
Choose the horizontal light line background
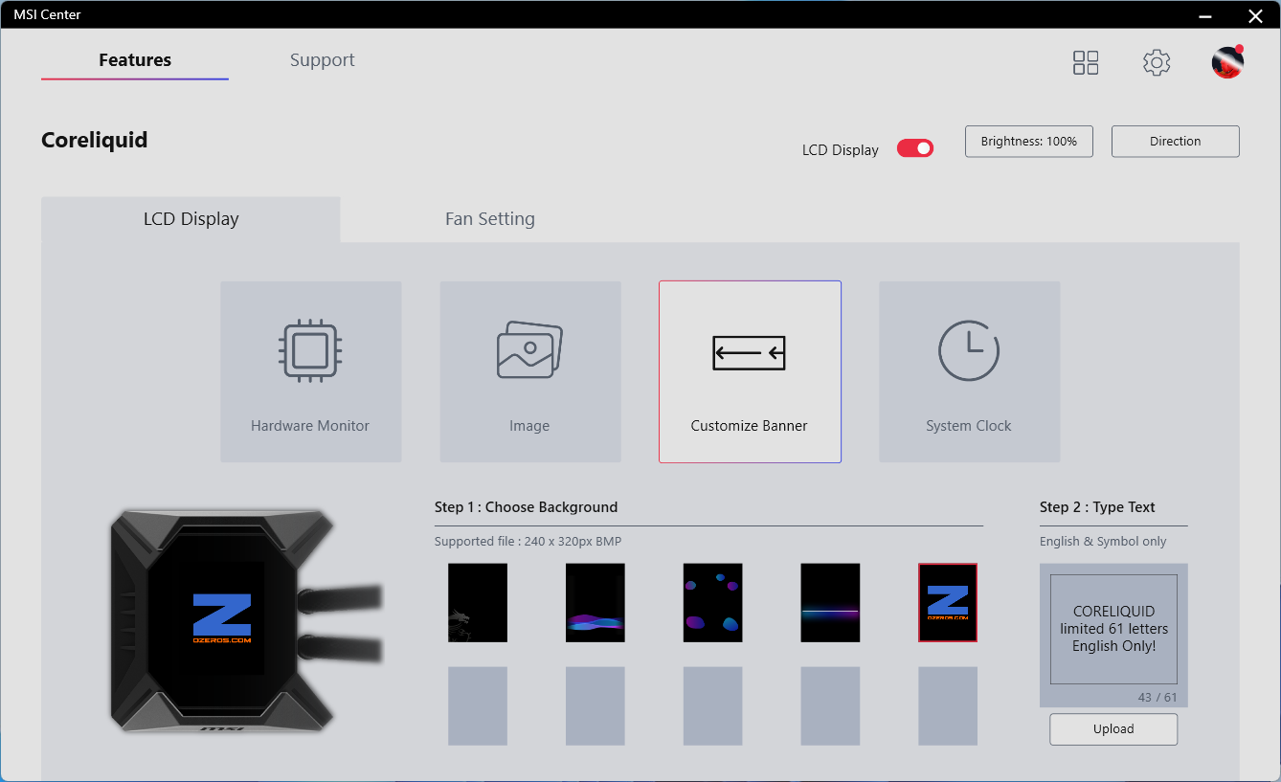pyautogui.click(x=830, y=602)
